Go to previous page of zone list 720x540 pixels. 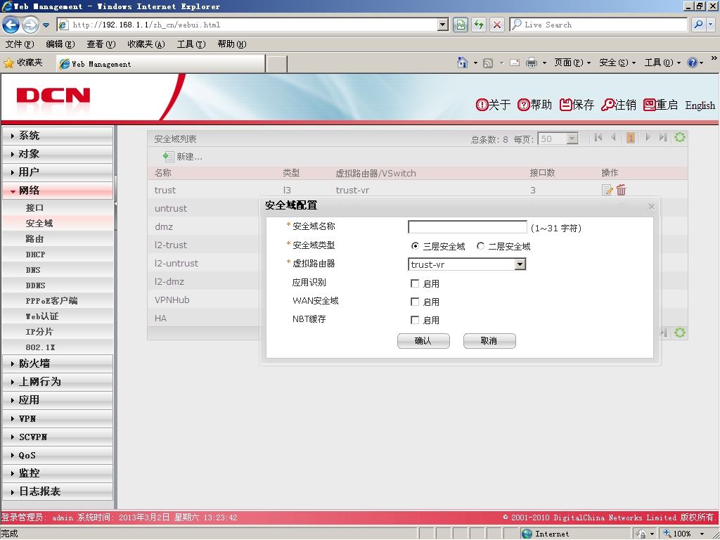coord(613,137)
